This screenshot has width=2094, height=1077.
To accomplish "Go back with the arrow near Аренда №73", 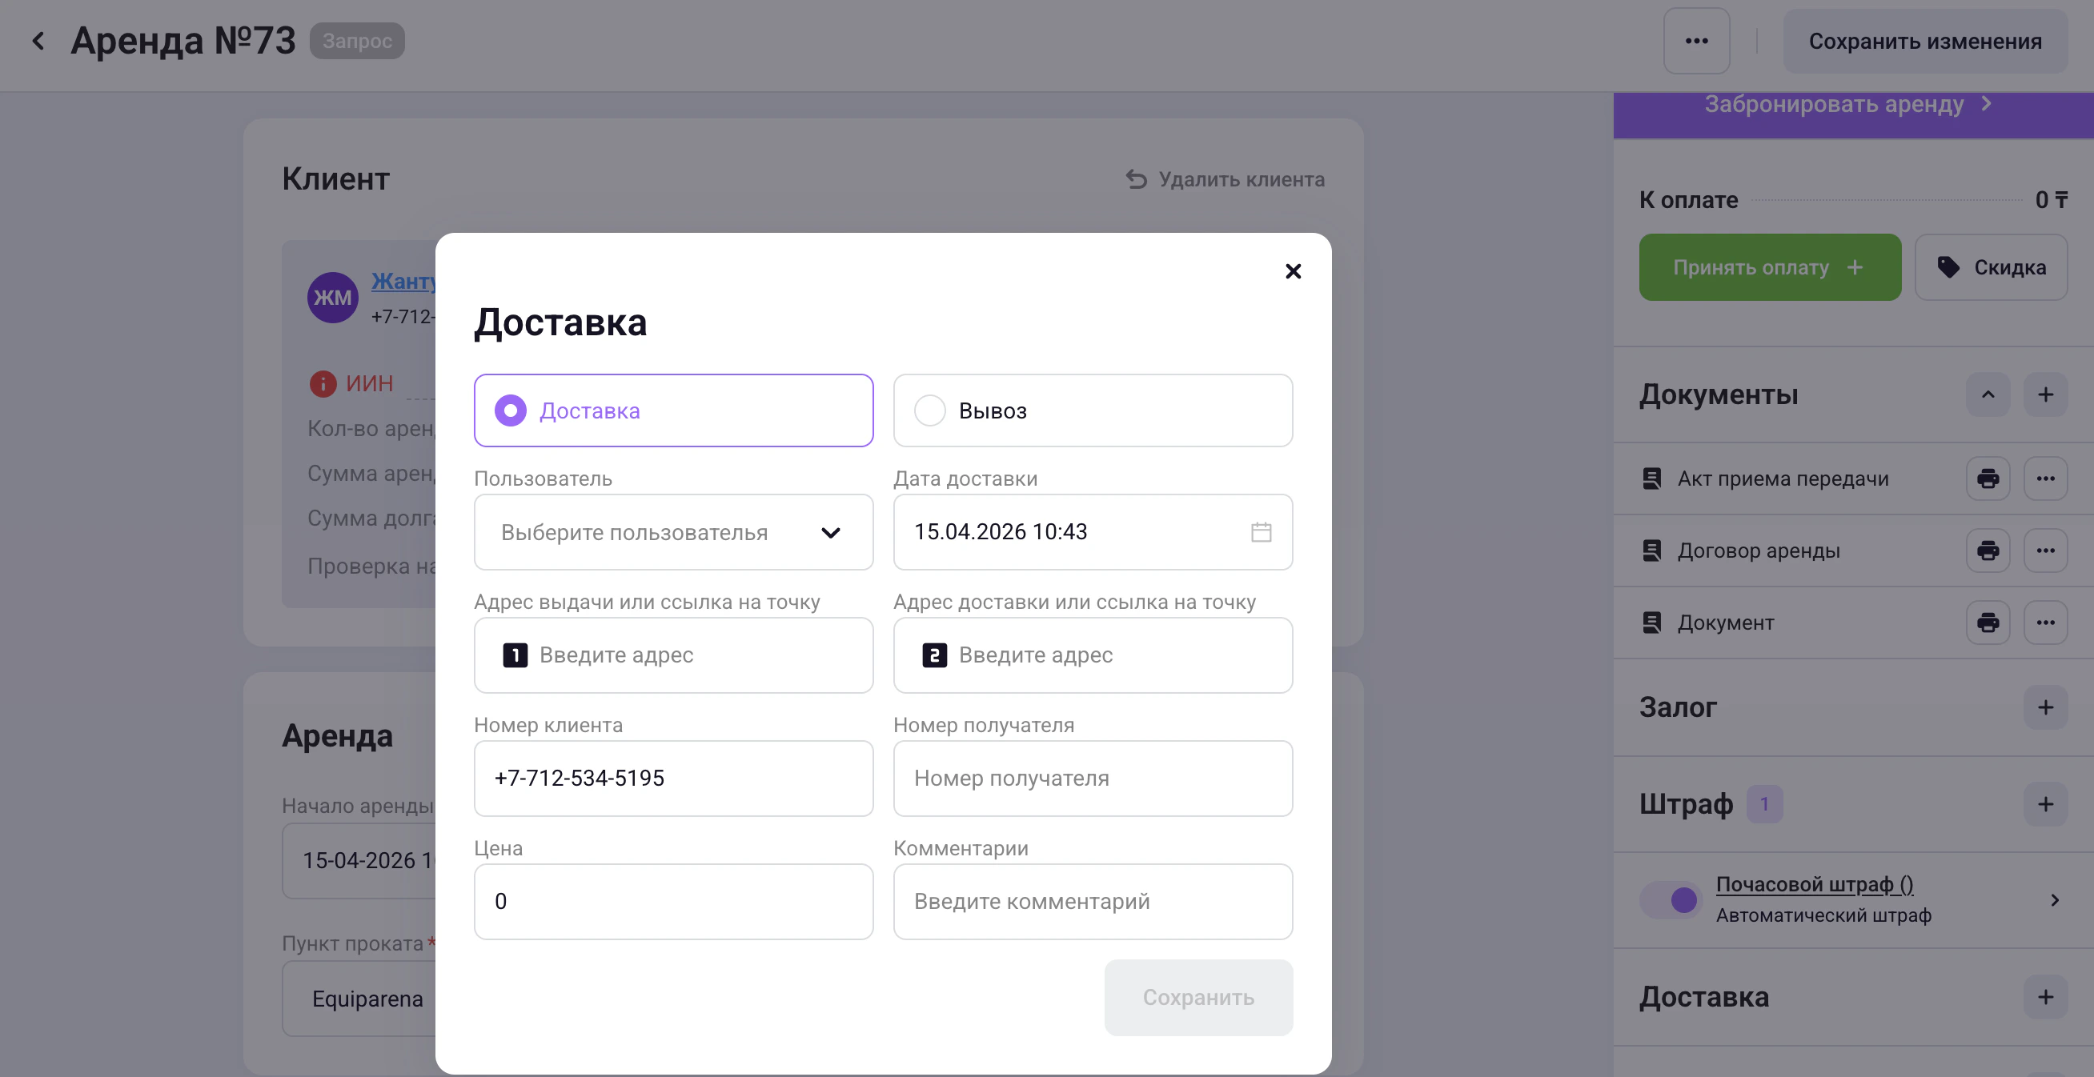I will click(x=38, y=41).
